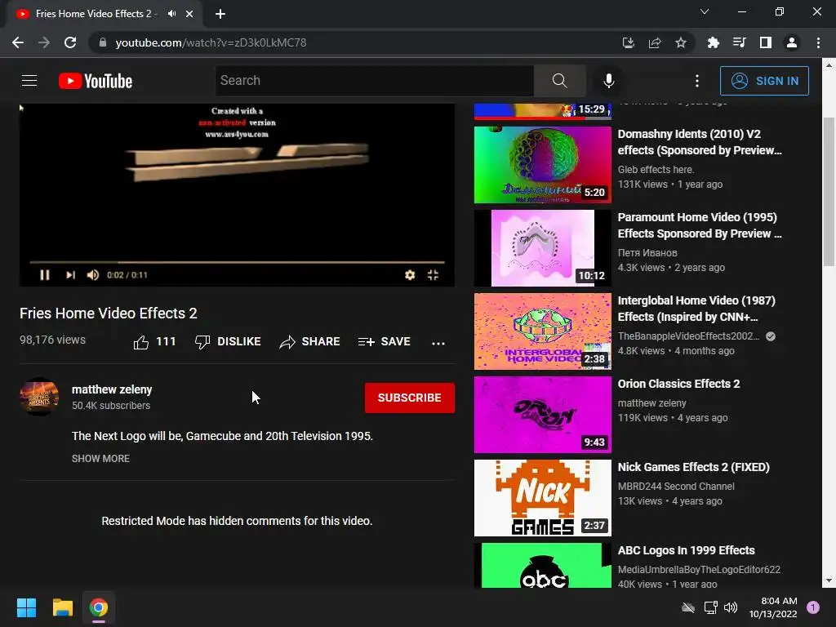Open network tray icon
The width and height of the screenshot is (836, 627).
pyautogui.click(x=710, y=607)
